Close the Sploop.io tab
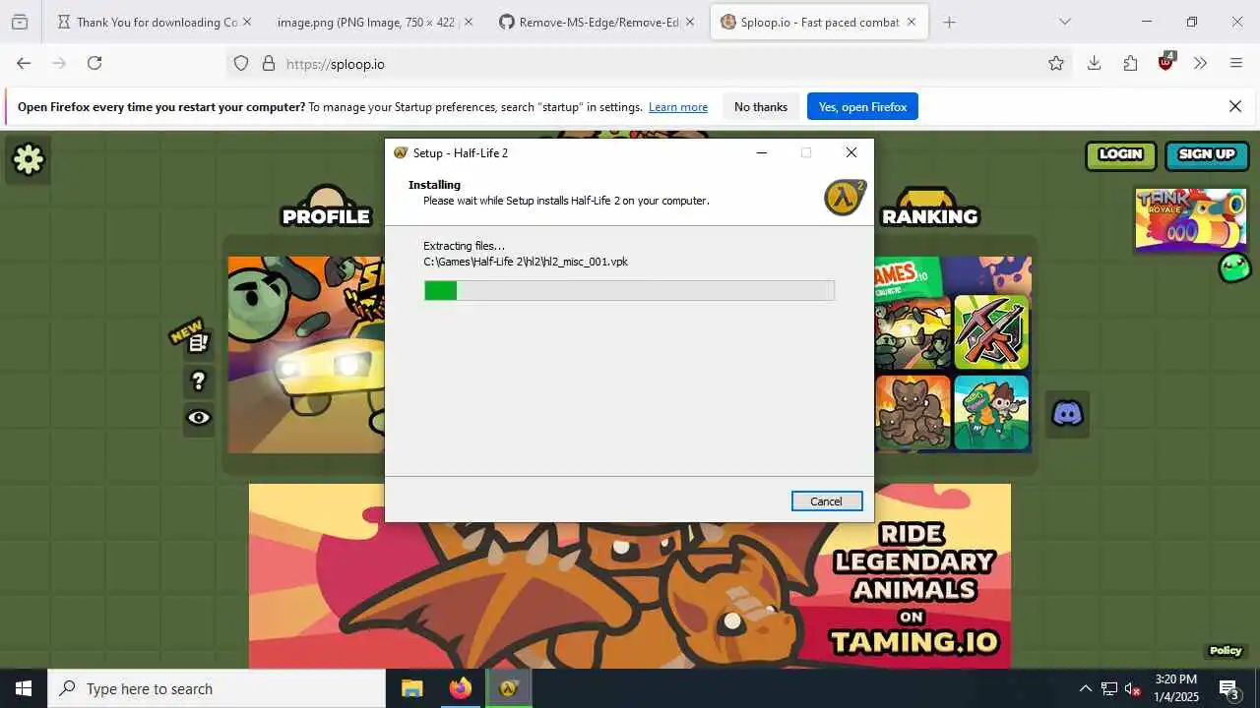 [912, 22]
